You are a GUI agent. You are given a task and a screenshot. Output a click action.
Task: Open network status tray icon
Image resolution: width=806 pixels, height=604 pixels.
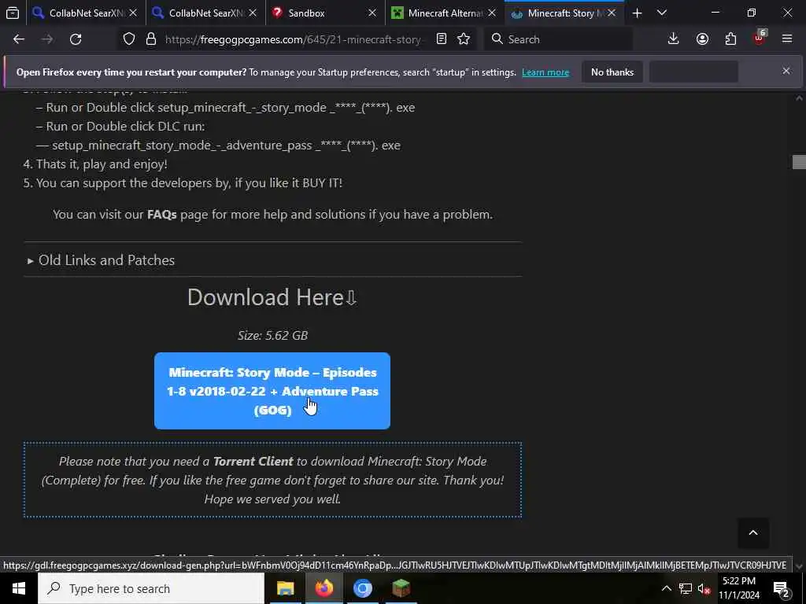point(686,588)
